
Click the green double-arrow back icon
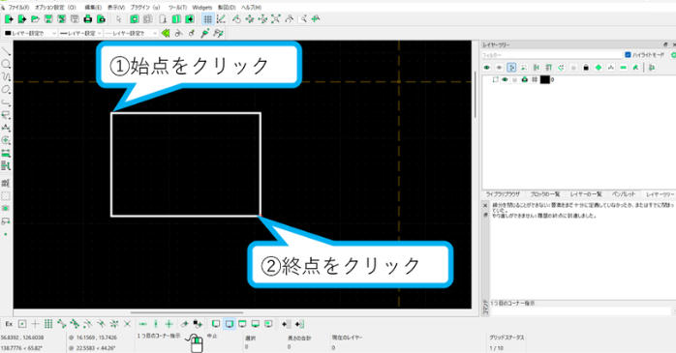click(166, 33)
